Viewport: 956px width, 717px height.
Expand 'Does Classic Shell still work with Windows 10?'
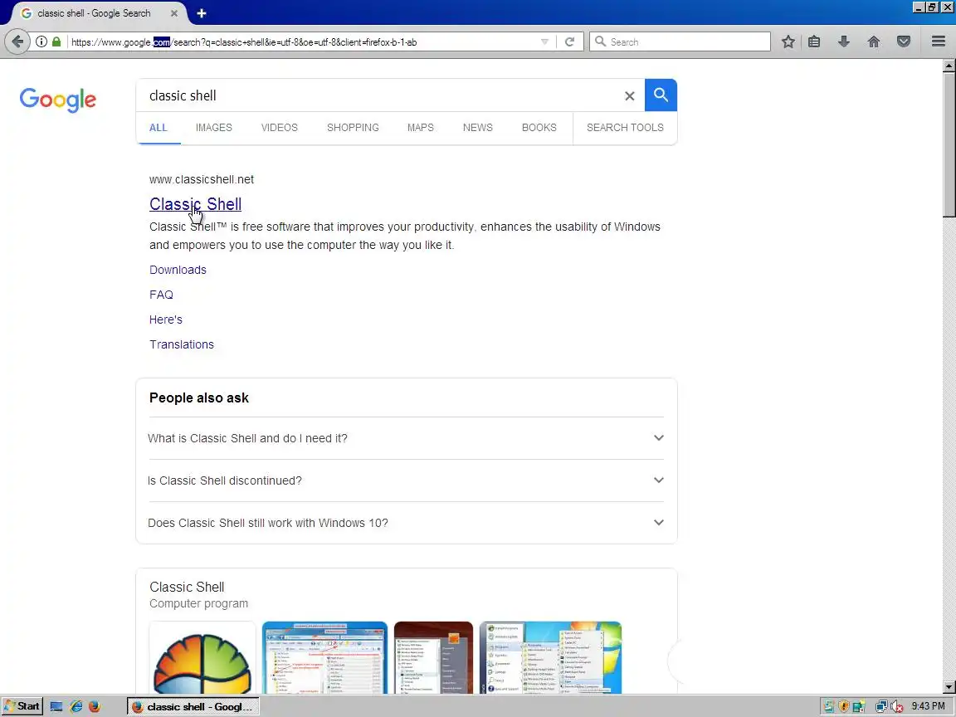click(x=406, y=523)
